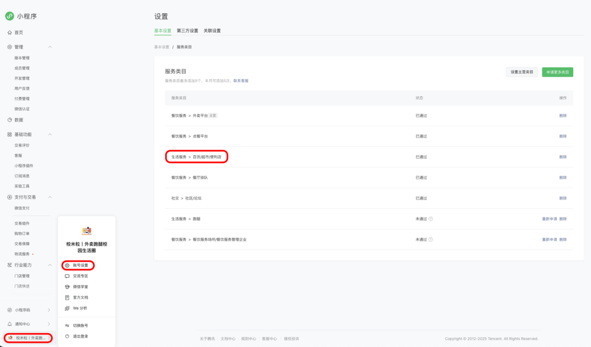Screen dimensions: 591x347
Task: Open 账号设置 via its gear icon
Action: (68, 265)
